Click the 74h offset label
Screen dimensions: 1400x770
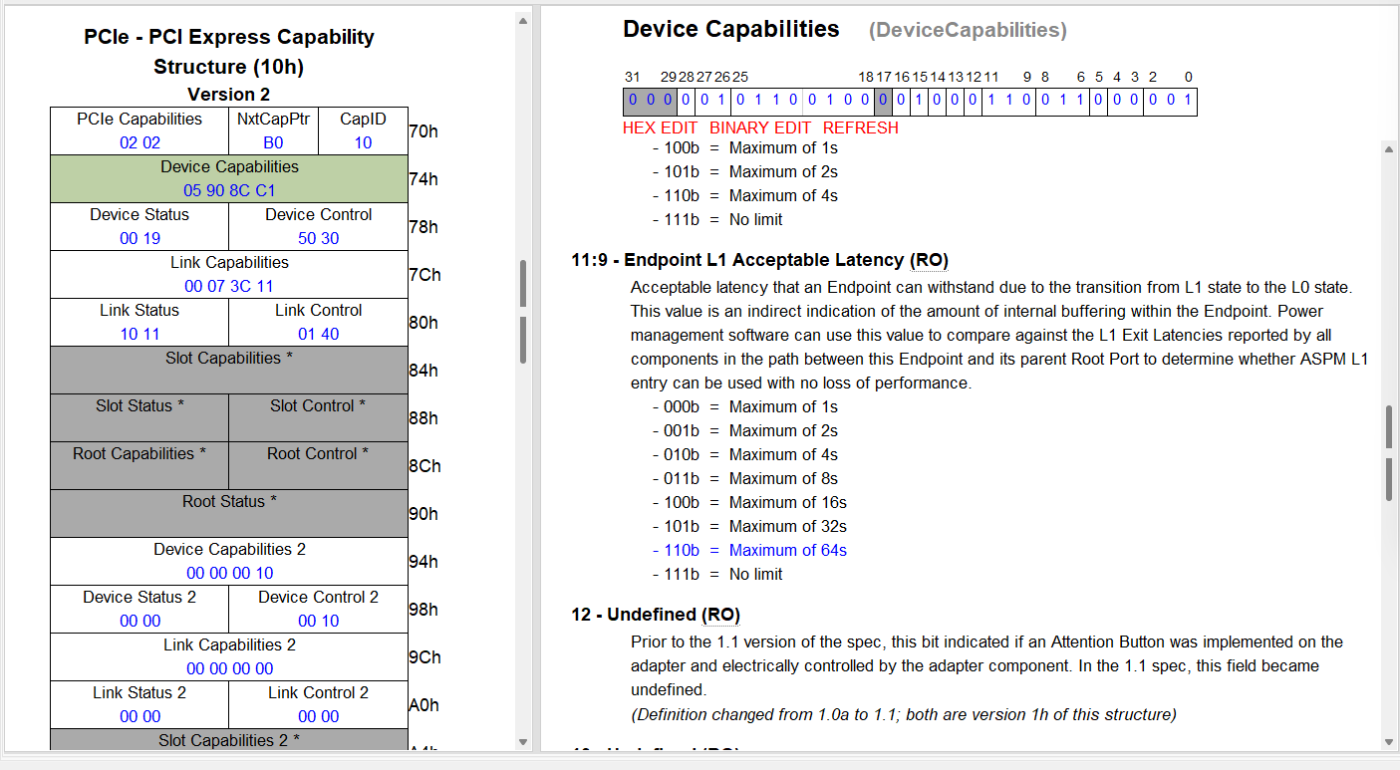point(422,179)
